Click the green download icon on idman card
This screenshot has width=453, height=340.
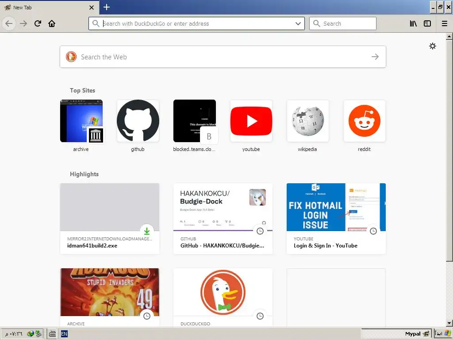(x=147, y=231)
